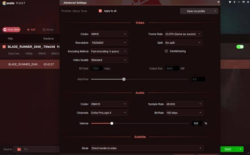Click the Output Size MB field
The height and width of the screenshot is (155, 250).
[172, 68]
